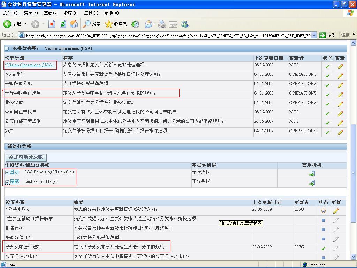Refresh the page using the toolbar icon
This screenshot has height=268, width=357.
(63, 24)
